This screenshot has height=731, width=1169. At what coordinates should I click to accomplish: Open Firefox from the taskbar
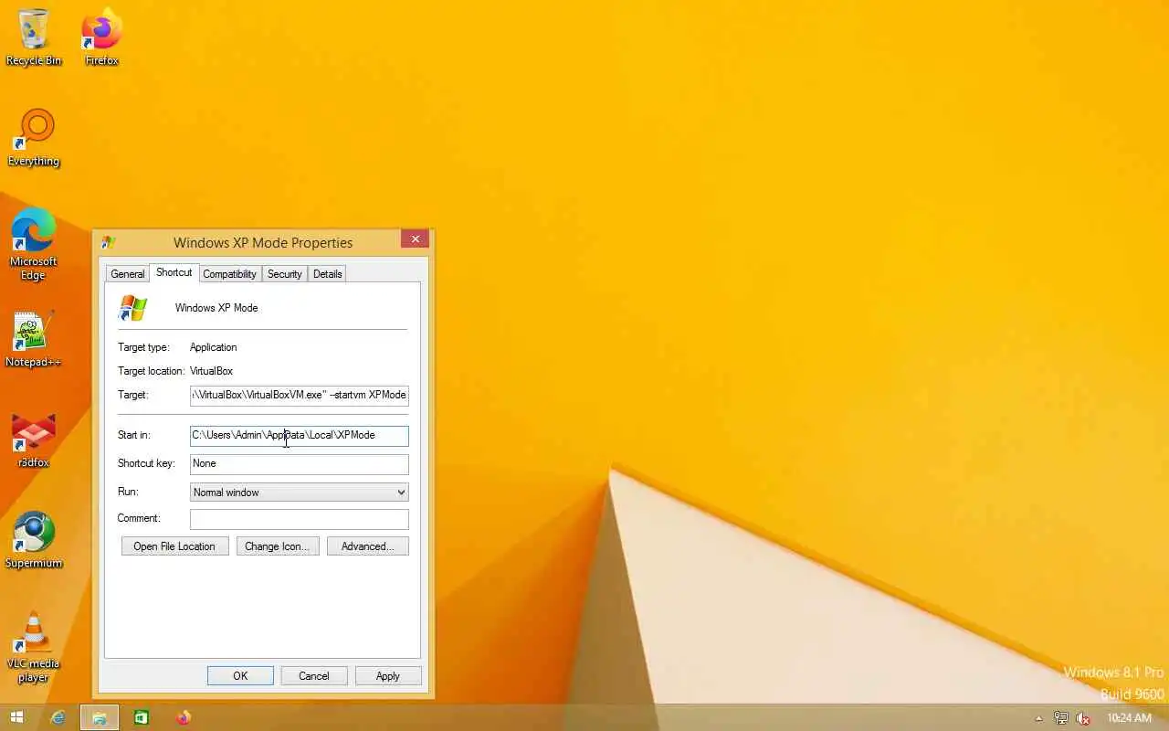184,717
